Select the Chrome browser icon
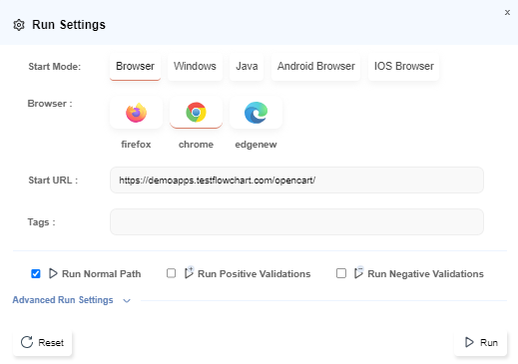 [196, 113]
